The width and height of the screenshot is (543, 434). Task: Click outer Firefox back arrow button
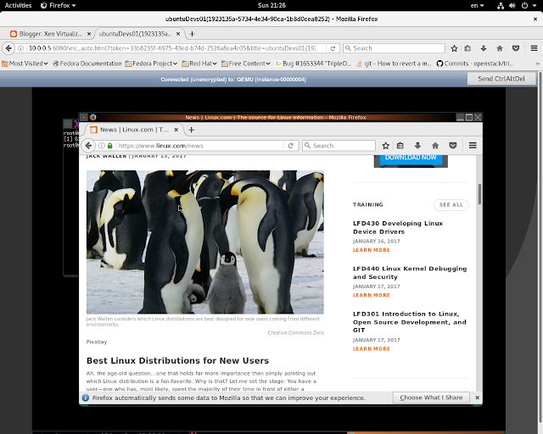[x=8, y=48]
